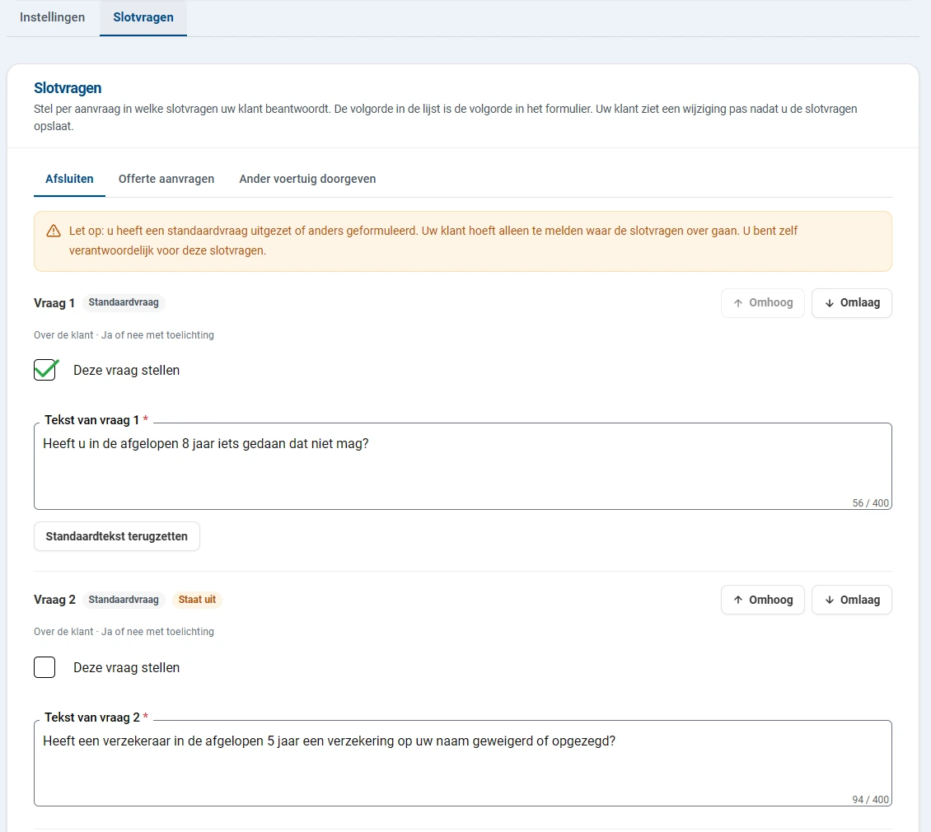
Task: Uncheck 'Deze vraag stellen' for Vraag 1
Action: (45, 370)
